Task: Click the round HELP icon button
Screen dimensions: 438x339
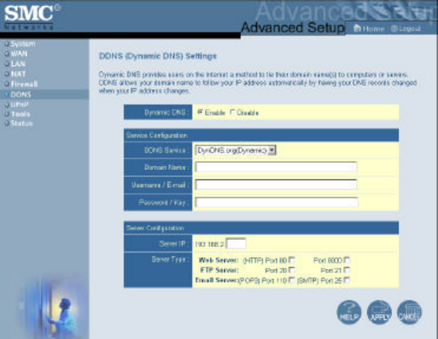Action: coord(349,312)
